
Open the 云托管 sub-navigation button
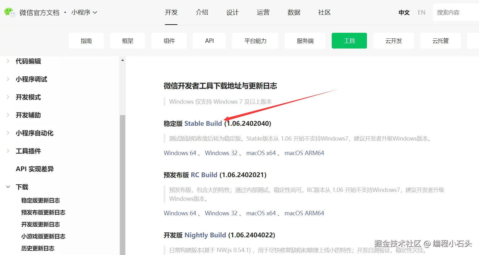(441, 41)
